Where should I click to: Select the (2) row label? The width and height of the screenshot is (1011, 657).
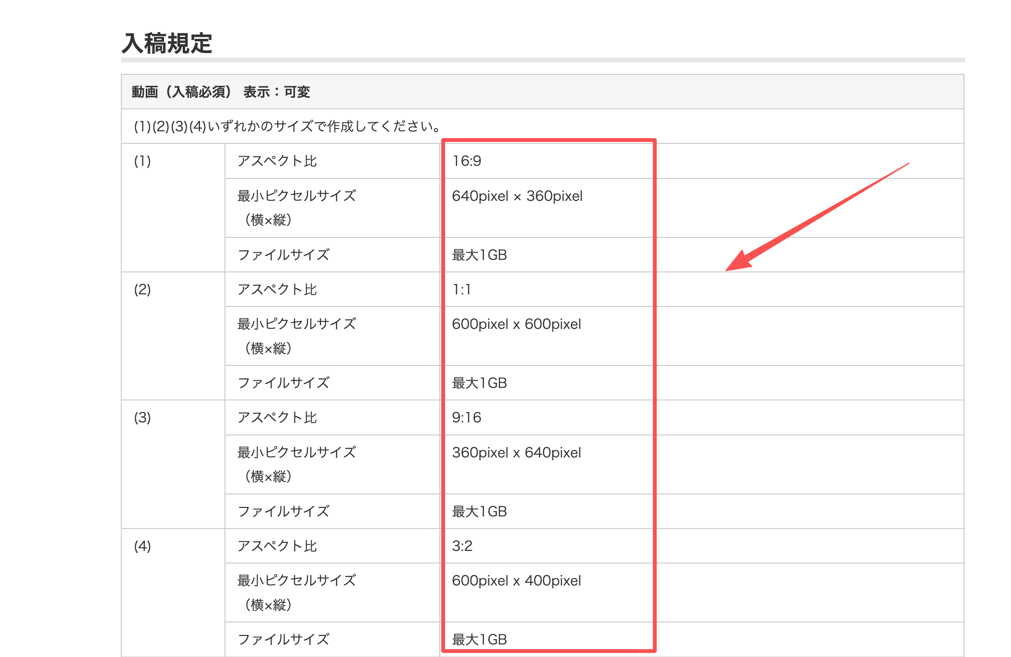click(x=142, y=290)
